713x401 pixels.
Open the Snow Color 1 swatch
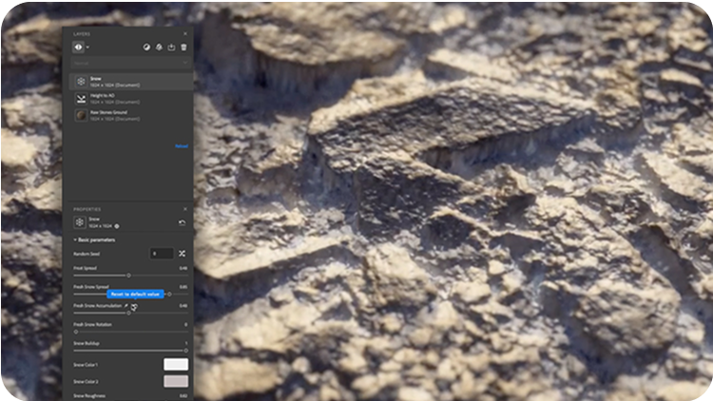pyautogui.click(x=176, y=364)
